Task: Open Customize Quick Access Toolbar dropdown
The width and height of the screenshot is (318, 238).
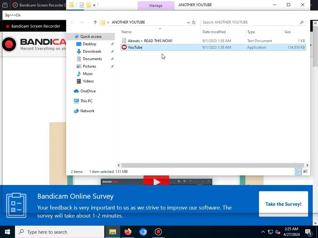Action: tap(94, 5)
